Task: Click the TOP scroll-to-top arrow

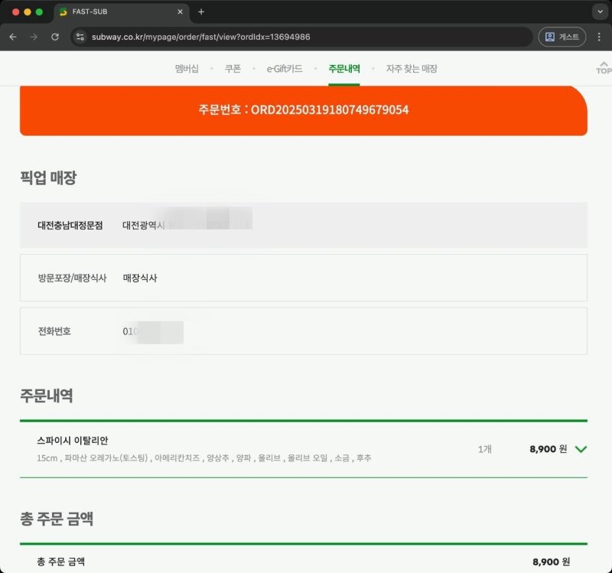Action: click(602, 69)
